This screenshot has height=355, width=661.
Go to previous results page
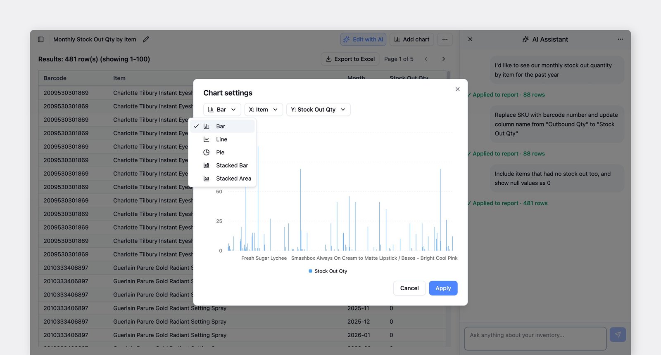click(x=426, y=59)
